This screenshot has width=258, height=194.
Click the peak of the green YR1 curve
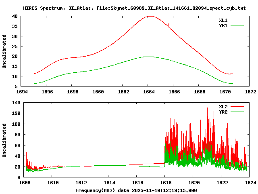click(149, 57)
